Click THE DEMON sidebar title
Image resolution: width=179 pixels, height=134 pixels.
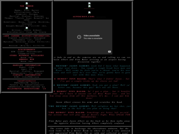pyautogui.click(x=27, y=6)
